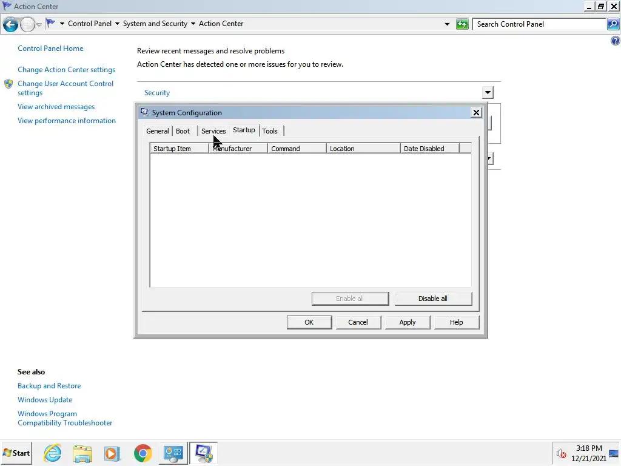Click Help in System Configuration

point(456,322)
